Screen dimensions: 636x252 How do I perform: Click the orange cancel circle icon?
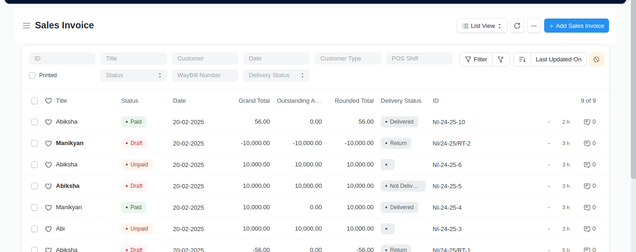pos(596,60)
